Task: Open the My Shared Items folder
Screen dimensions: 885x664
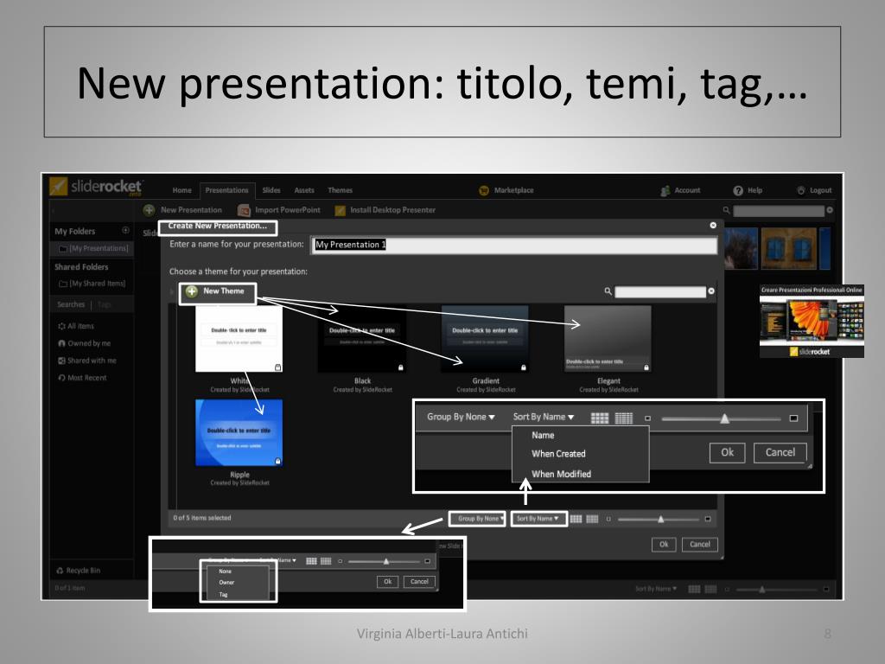Action: pyautogui.click(x=92, y=284)
